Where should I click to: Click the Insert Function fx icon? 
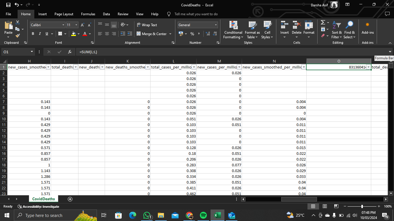[x=70, y=52]
